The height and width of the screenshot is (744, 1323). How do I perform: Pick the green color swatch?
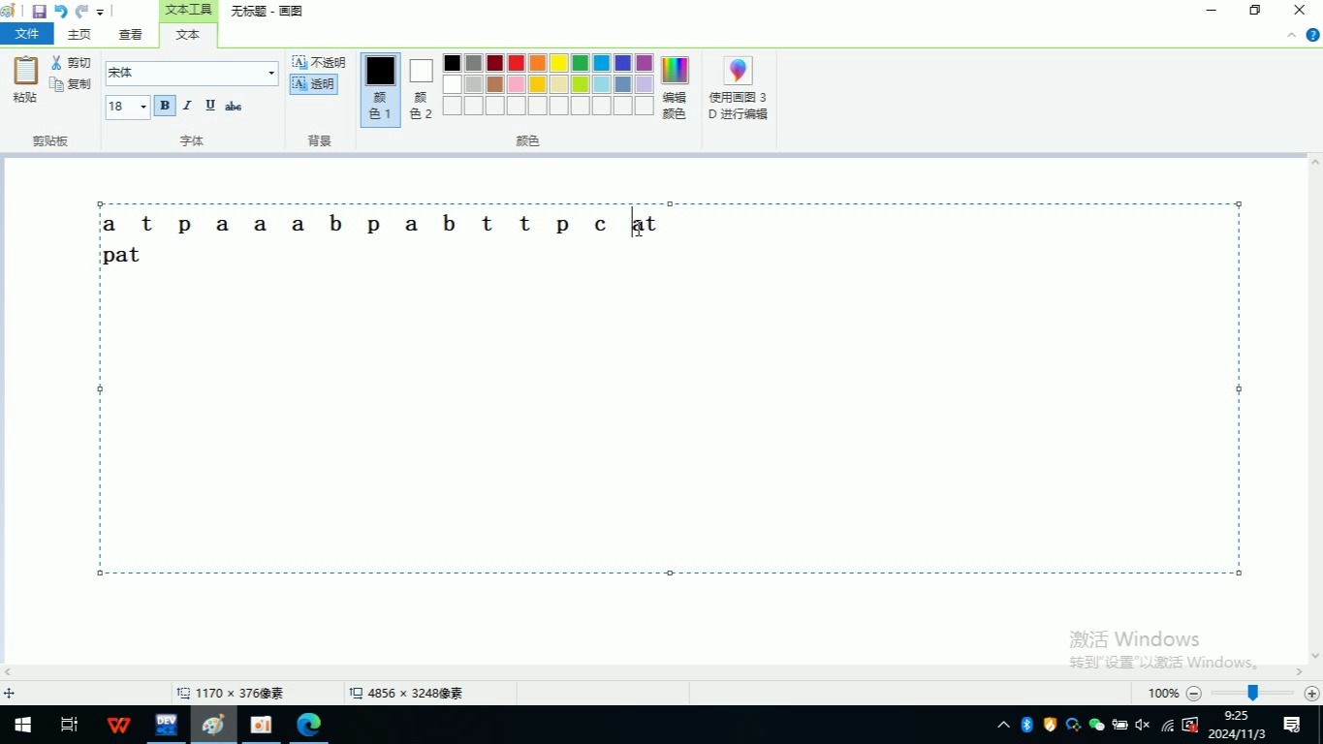(581, 63)
